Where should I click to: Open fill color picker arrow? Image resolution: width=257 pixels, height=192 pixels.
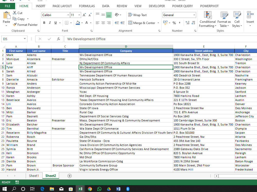pos(82,23)
